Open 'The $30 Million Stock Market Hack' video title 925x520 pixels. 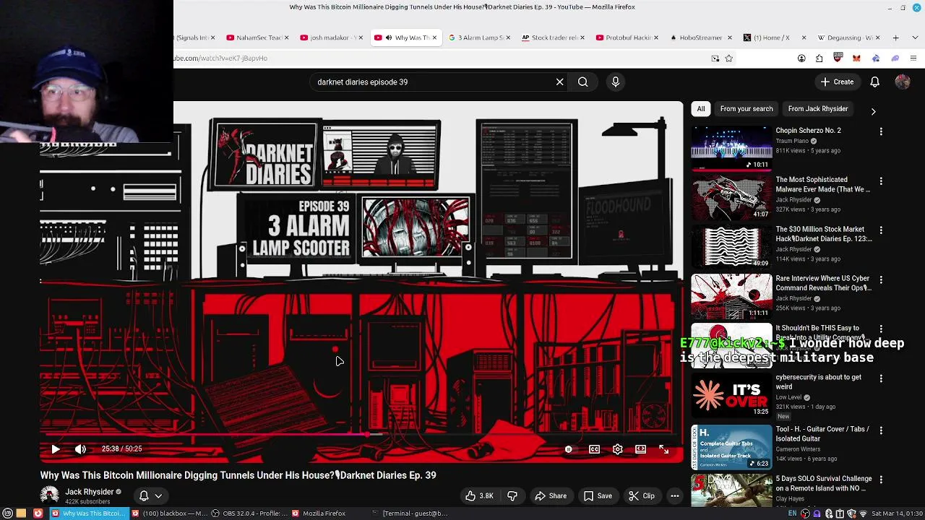pos(824,234)
